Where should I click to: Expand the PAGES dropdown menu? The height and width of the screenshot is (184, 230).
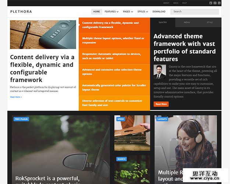(x=128, y=11)
